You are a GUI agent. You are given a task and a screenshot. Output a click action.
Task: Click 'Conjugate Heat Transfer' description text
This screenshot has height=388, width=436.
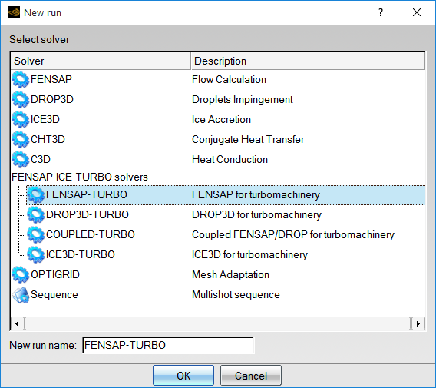(x=248, y=139)
